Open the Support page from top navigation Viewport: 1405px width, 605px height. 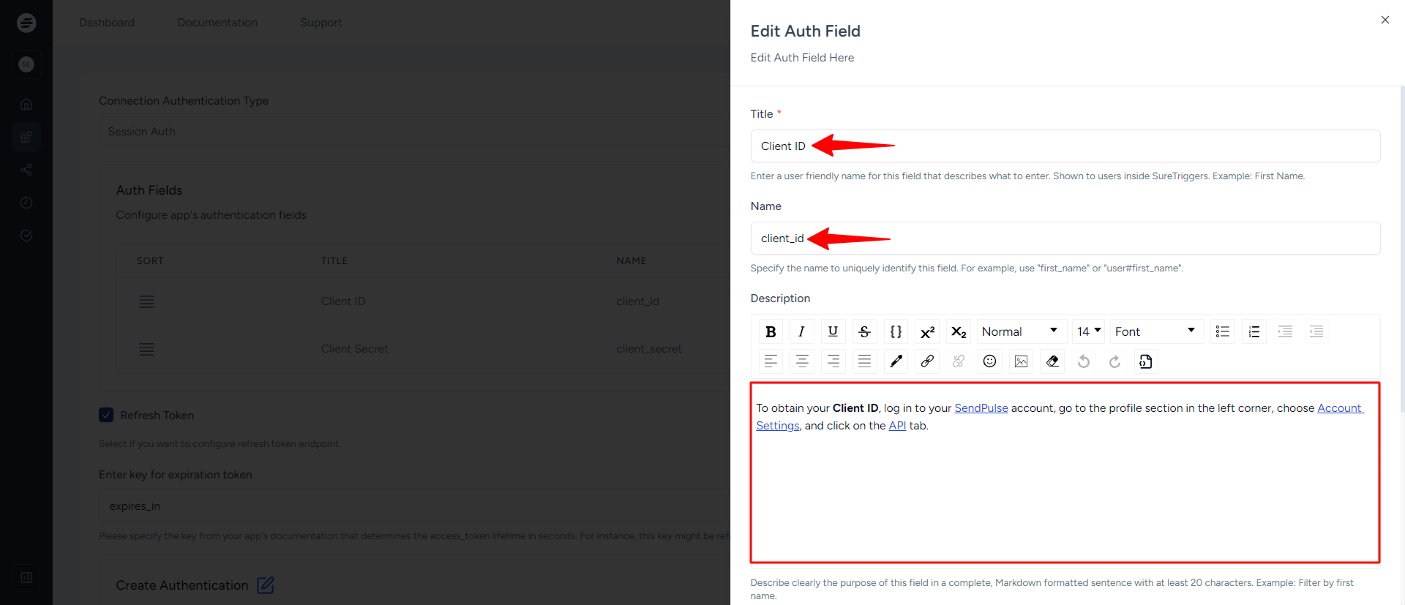[321, 23]
